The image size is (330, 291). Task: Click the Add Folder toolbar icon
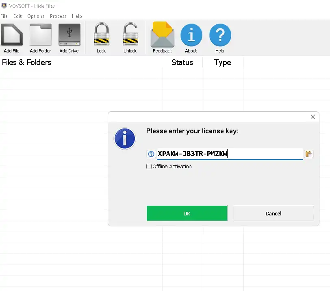40,35
